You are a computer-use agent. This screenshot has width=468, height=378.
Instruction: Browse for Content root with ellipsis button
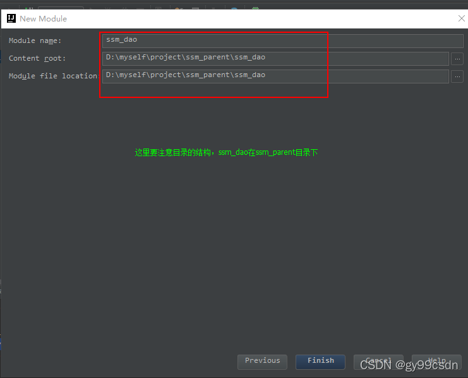click(457, 59)
